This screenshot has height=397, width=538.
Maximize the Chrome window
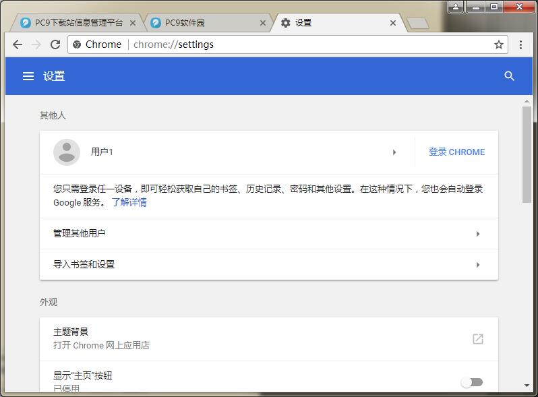pyautogui.click(x=494, y=7)
